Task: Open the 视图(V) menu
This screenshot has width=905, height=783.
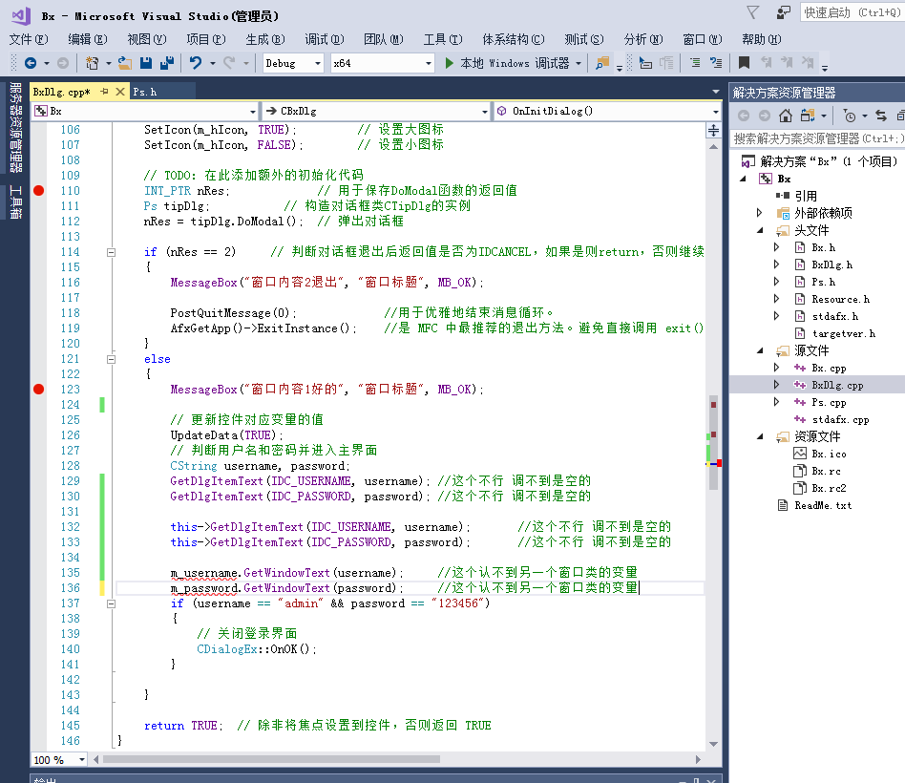Action: coord(147,39)
